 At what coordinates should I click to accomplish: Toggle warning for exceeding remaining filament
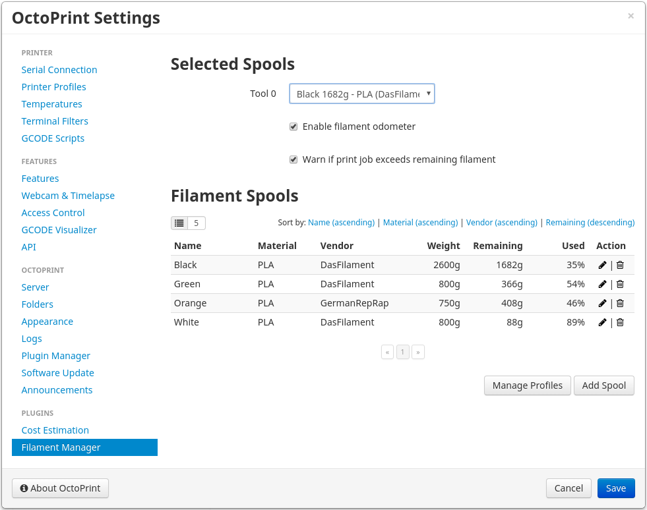point(293,159)
